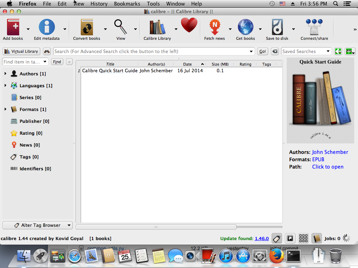Clear the search with reset icon
The image size is (358, 268).
click(275, 51)
